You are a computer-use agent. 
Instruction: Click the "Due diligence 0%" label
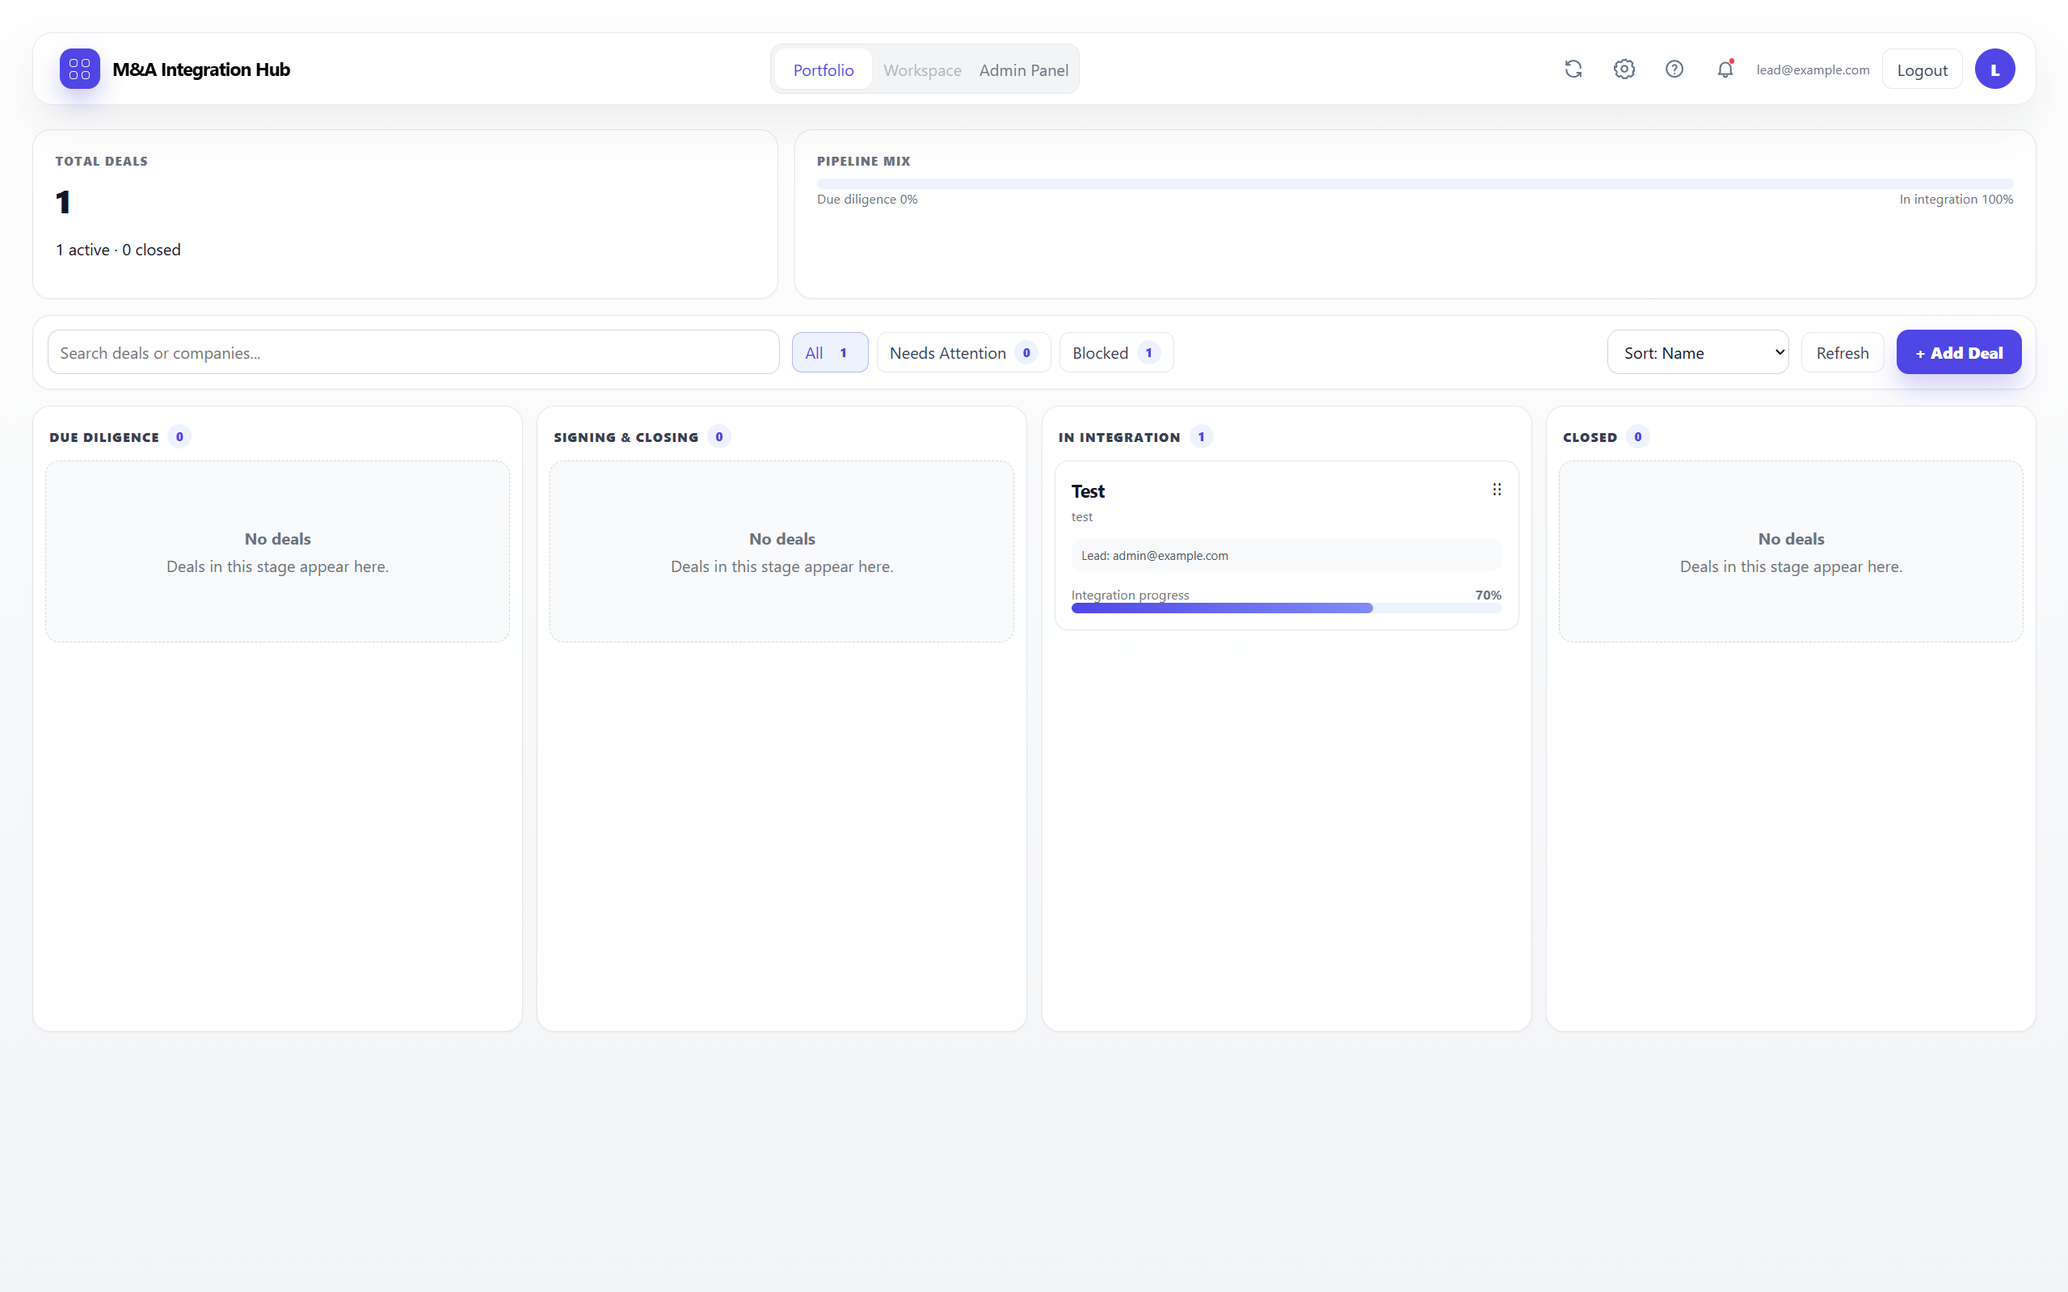[x=866, y=199]
